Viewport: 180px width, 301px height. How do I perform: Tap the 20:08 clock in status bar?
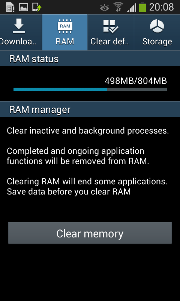tap(162, 7)
